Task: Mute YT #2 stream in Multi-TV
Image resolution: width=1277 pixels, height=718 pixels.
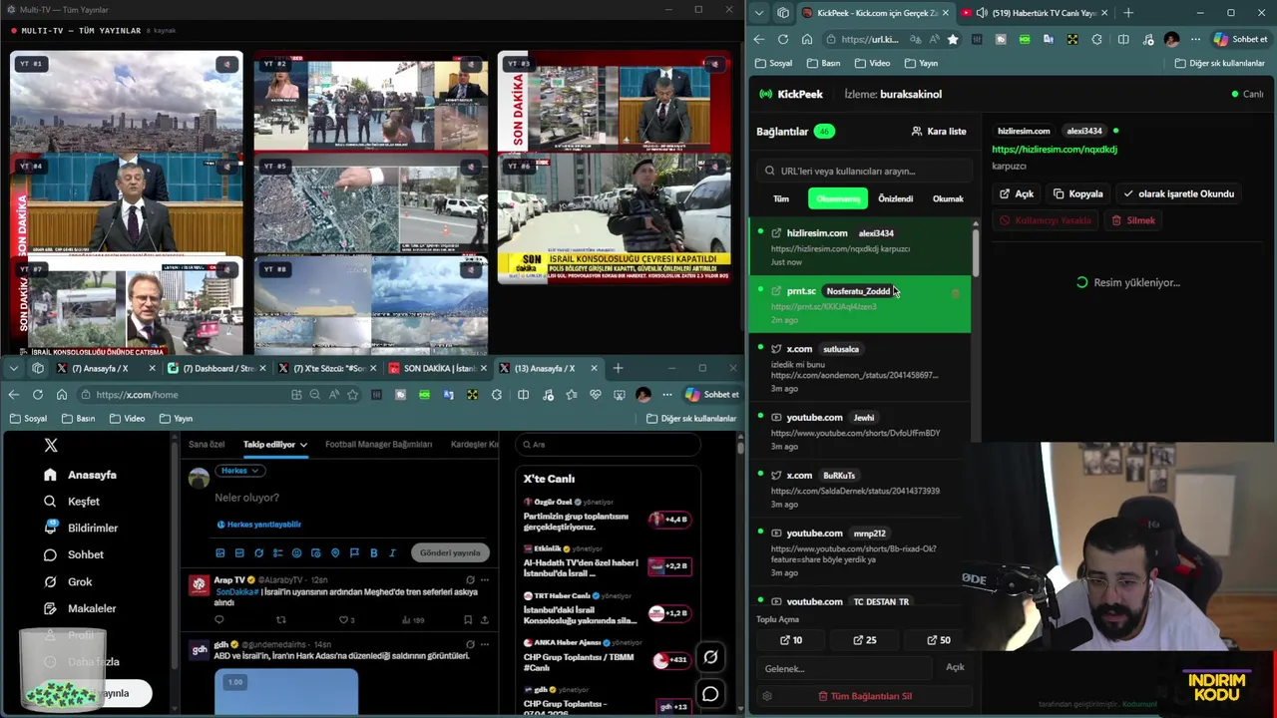Action: point(472,65)
